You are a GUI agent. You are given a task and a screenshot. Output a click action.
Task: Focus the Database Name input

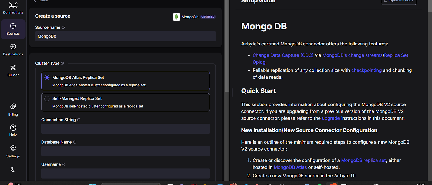(126, 151)
